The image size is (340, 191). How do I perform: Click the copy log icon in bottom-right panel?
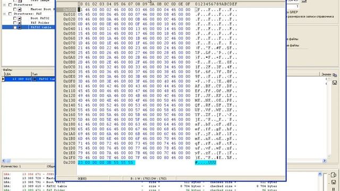(334, 175)
